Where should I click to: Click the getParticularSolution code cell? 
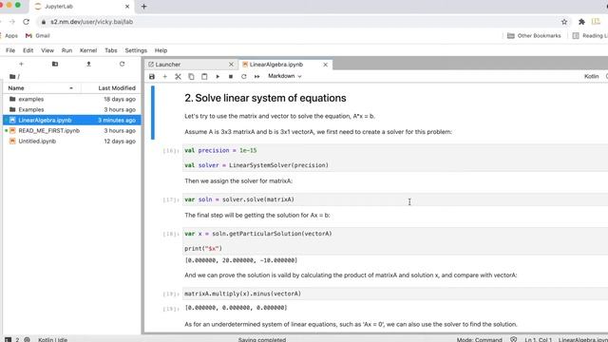(395, 241)
